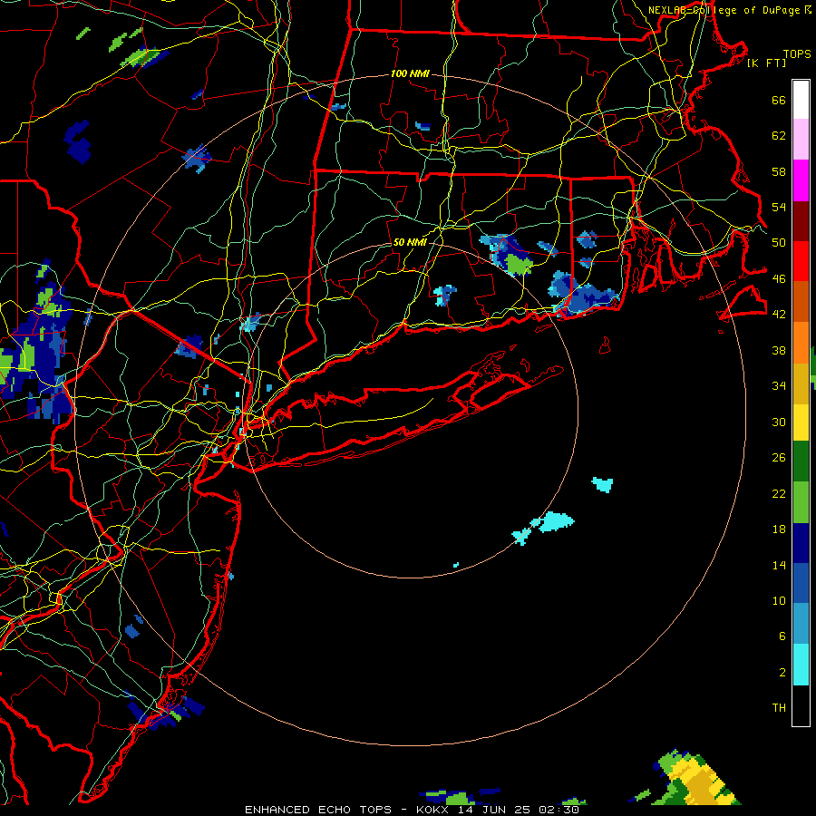The width and height of the screenshot is (816, 816).
Task: Click the "14 JUN 25" date in the caption
Action: [494, 810]
